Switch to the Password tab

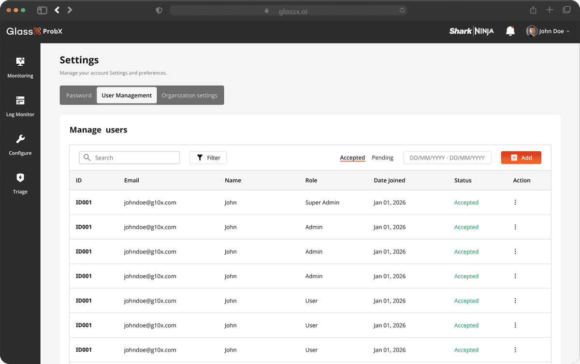coord(79,95)
